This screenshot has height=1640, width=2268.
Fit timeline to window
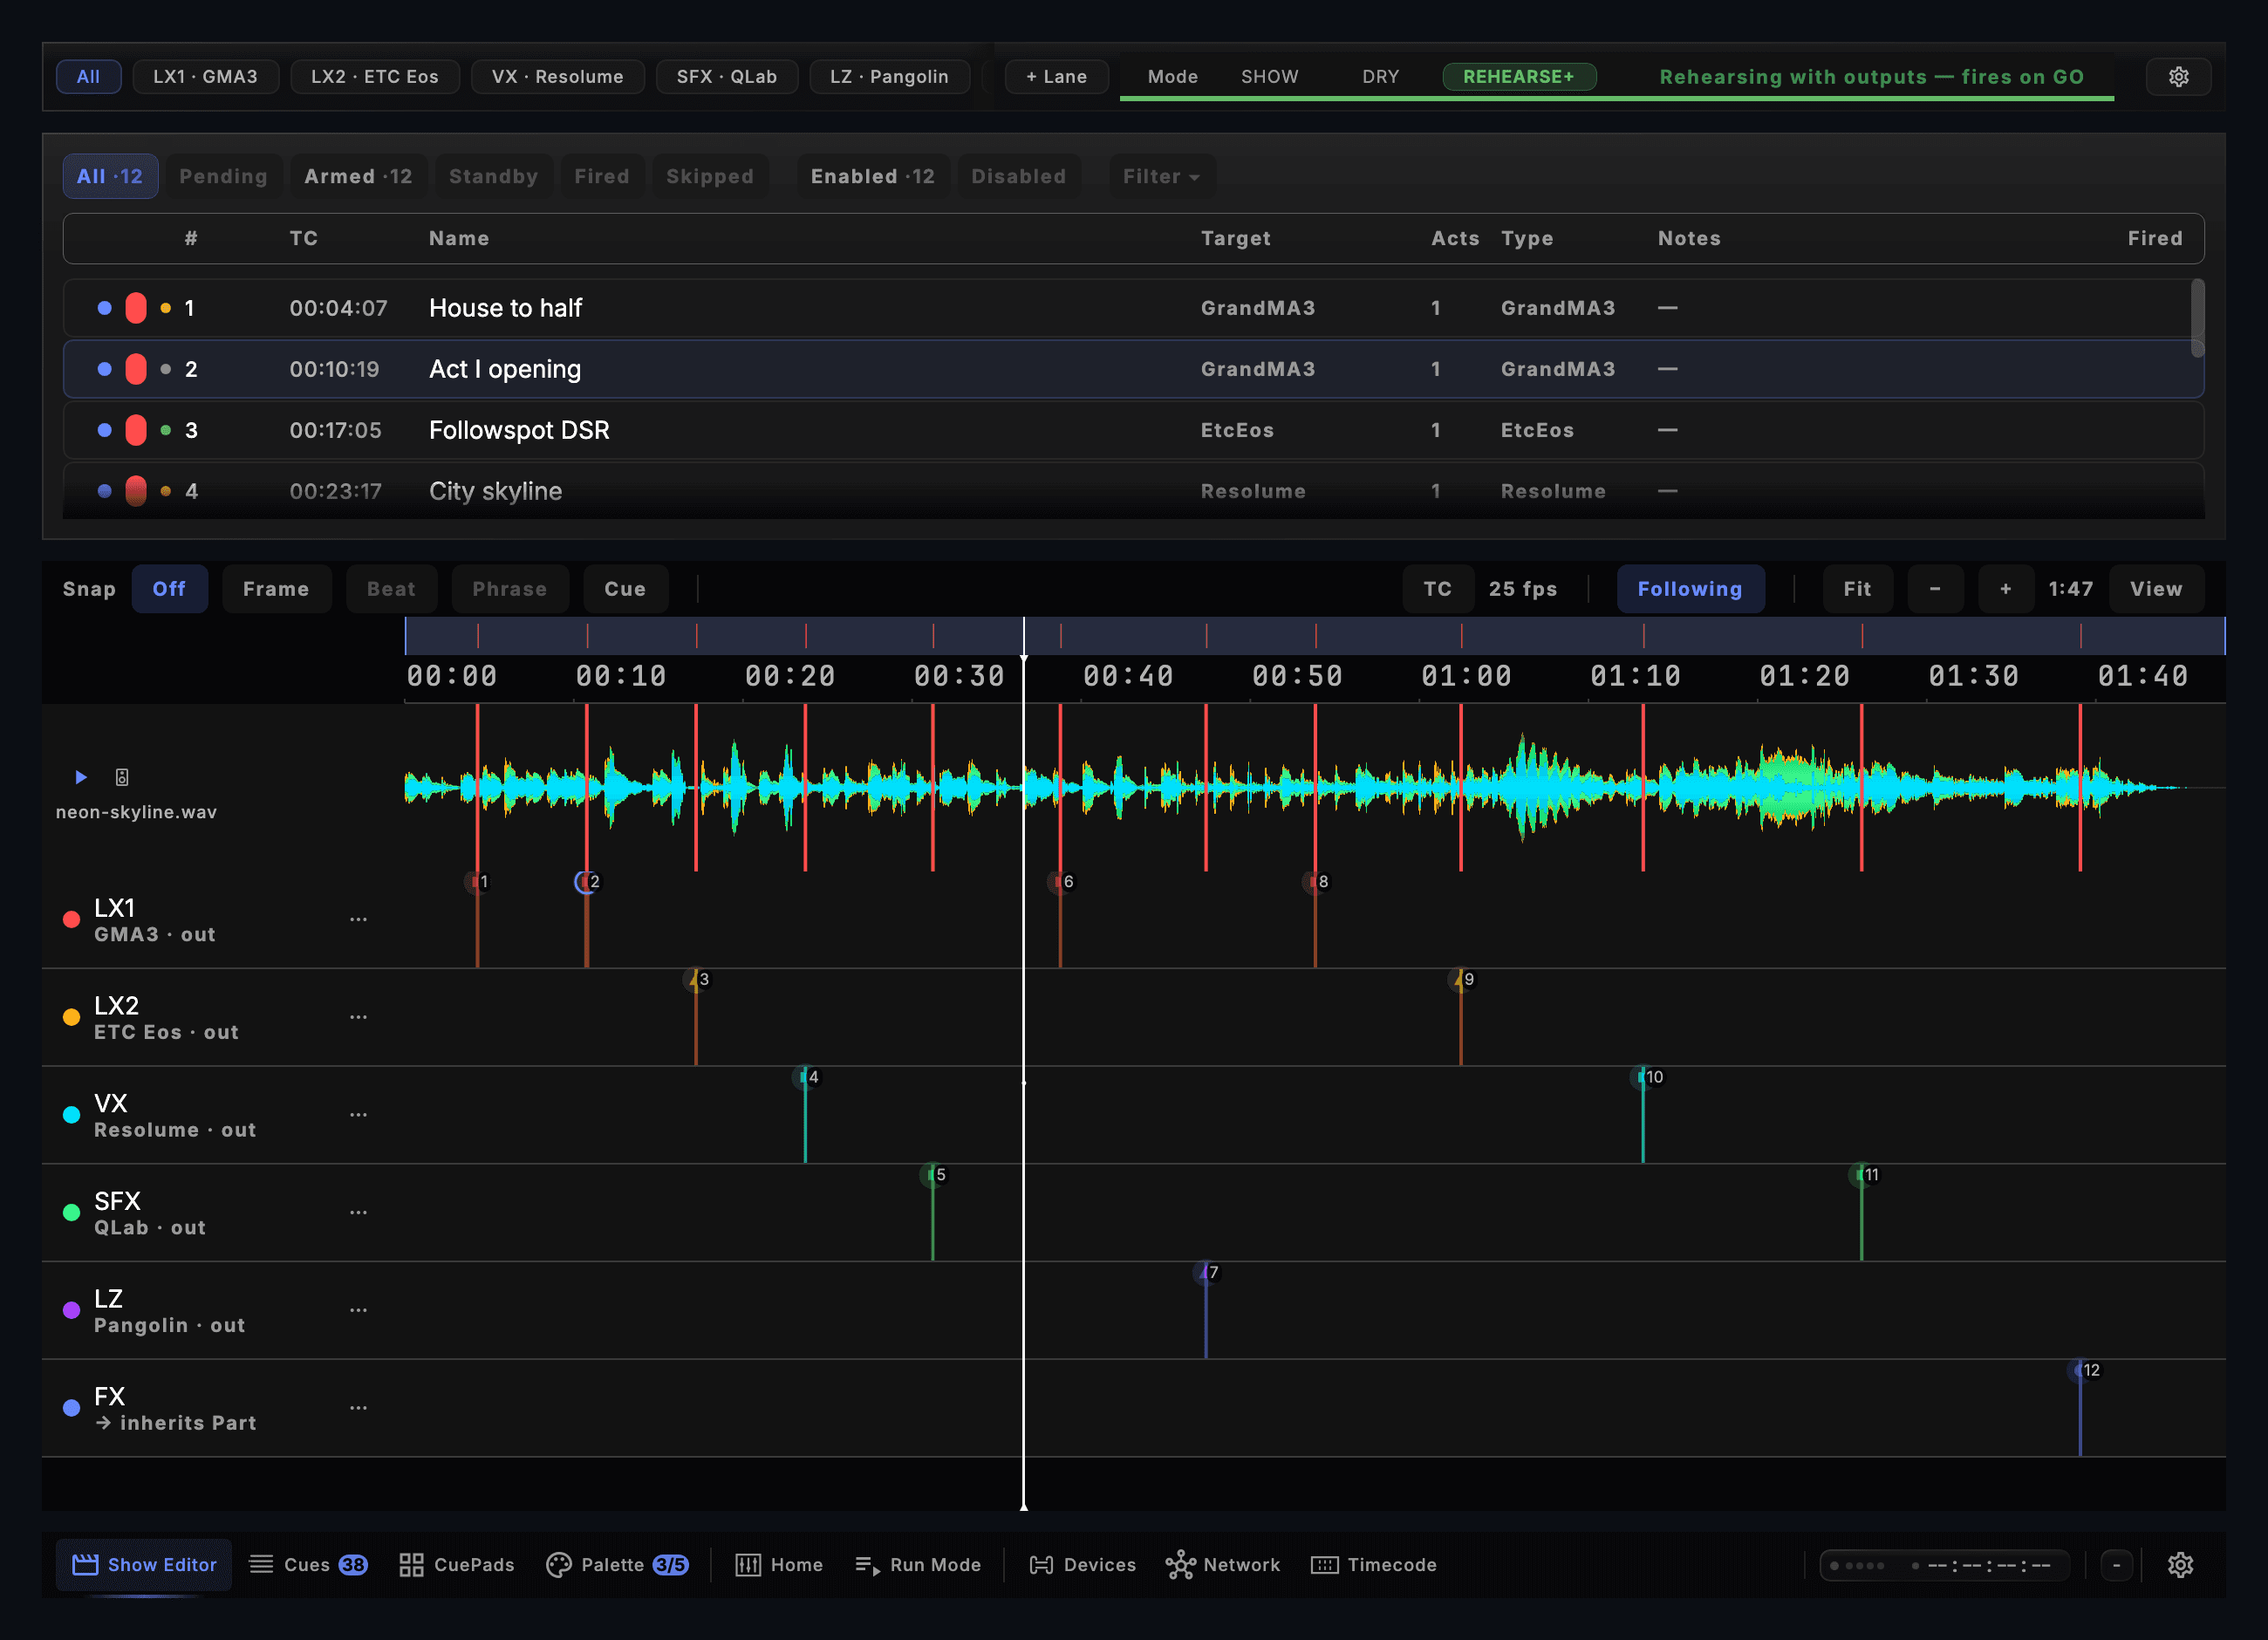(x=1857, y=589)
